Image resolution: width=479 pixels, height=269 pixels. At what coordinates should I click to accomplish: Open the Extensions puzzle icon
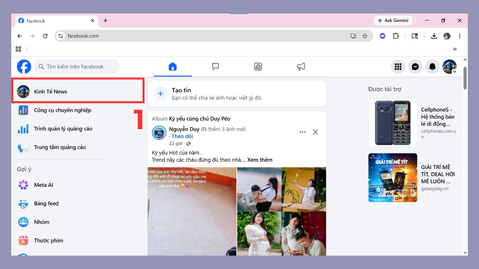(x=396, y=36)
